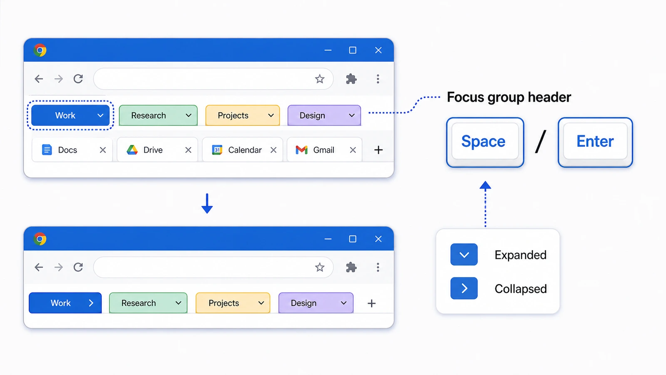
Task: Click the address bar in the upper window
Action: [214, 79]
